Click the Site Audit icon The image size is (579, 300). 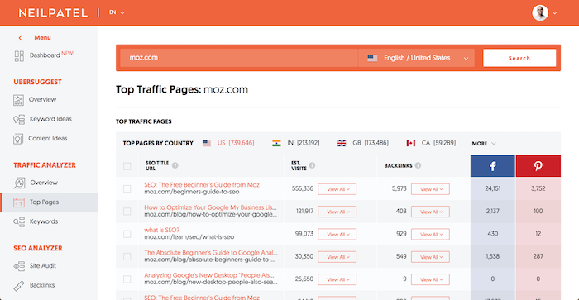(x=19, y=266)
